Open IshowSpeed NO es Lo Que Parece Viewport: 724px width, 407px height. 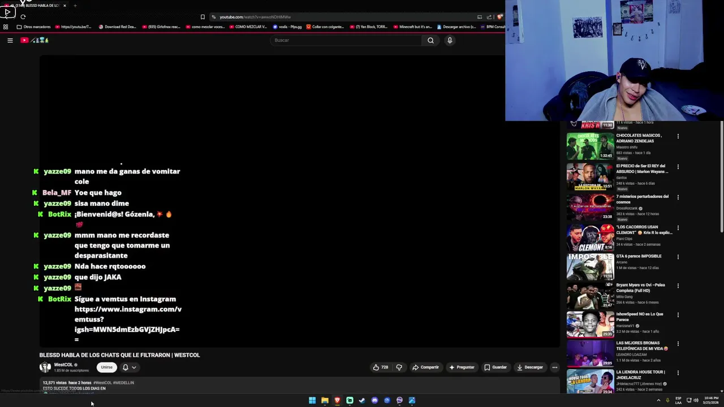tap(640, 317)
